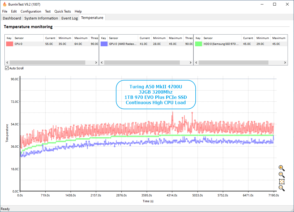This screenshot has width=294, height=212.
Task: Click the 90.0C label on the temperature axis
Action: tap(15, 79)
